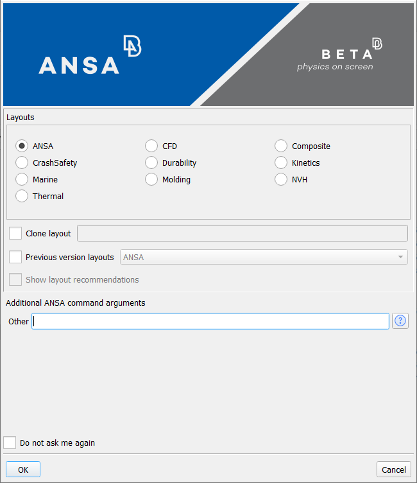Open the Previous version layouts dropdown
The width and height of the screenshot is (417, 483).
pos(264,257)
